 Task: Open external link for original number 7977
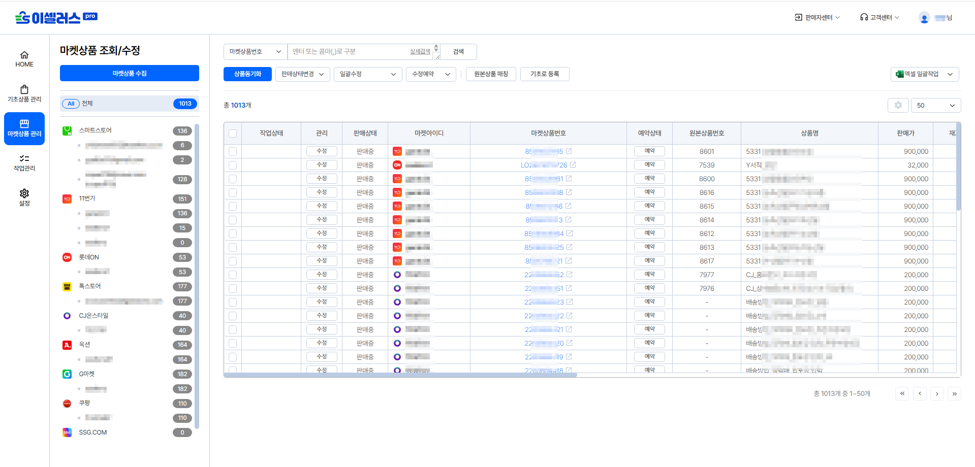pos(570,275)
